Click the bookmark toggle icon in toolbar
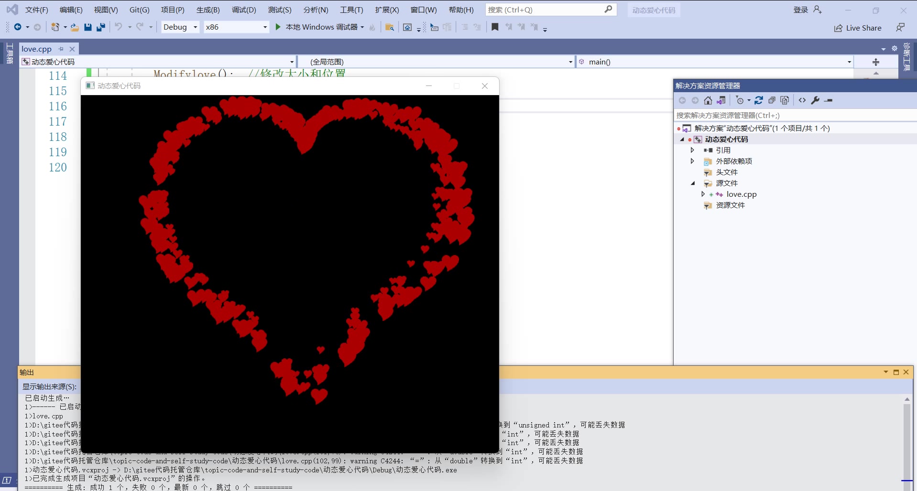 coord(495,27)
